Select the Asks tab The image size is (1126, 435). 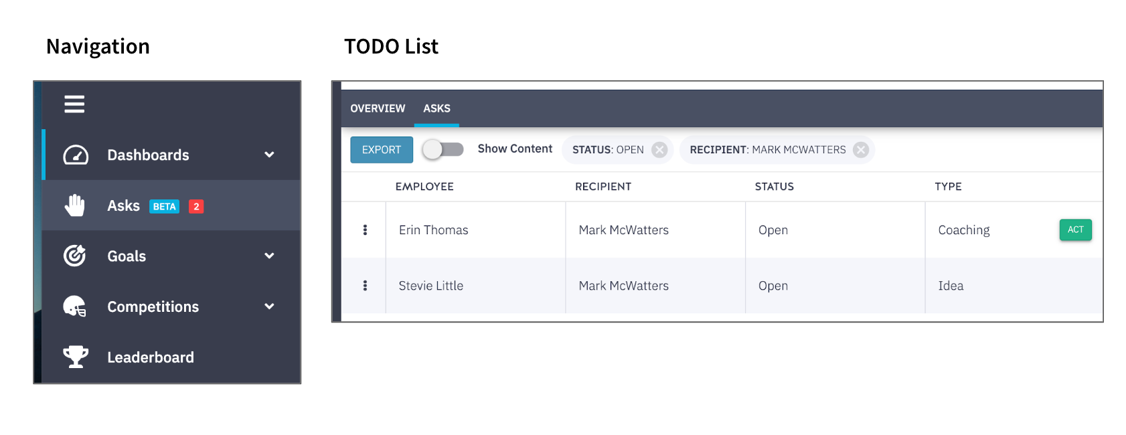coord(436,108)
